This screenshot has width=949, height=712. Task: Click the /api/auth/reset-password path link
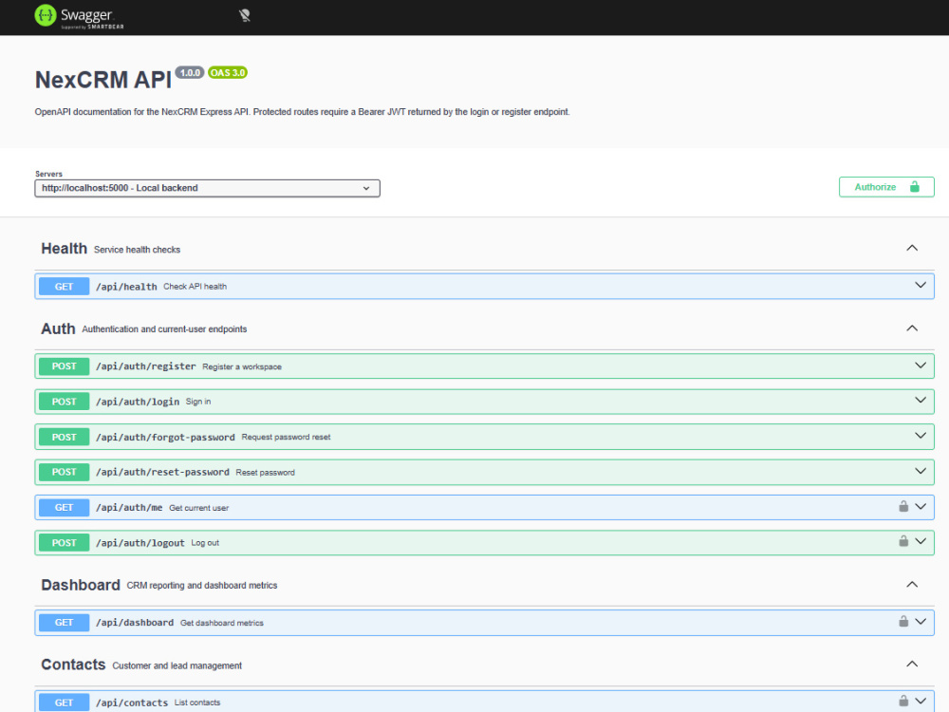(162, 472)
